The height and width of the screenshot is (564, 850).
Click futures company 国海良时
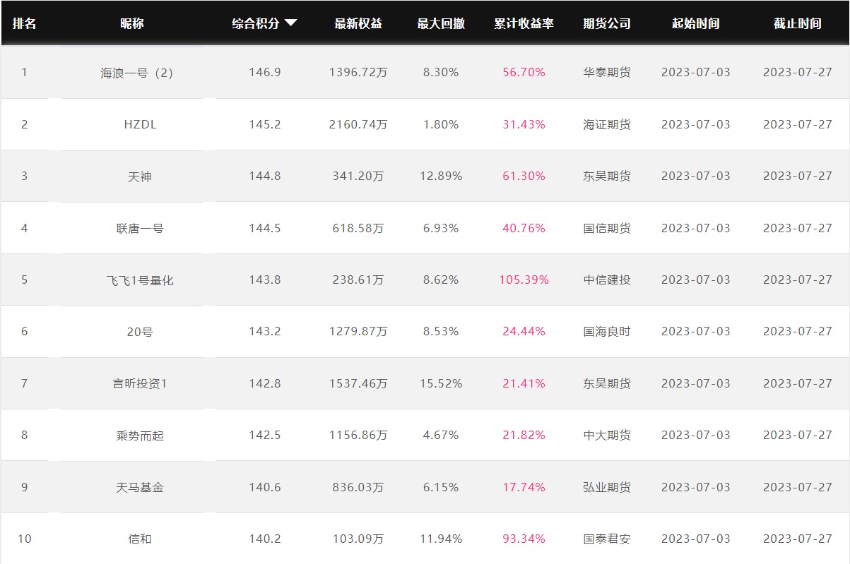[x=607, y=331]
